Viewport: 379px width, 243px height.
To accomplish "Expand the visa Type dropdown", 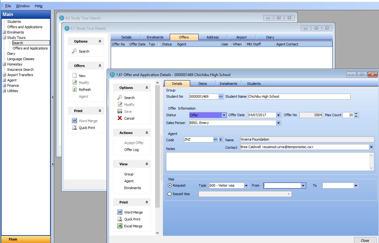I will point(246,186).
